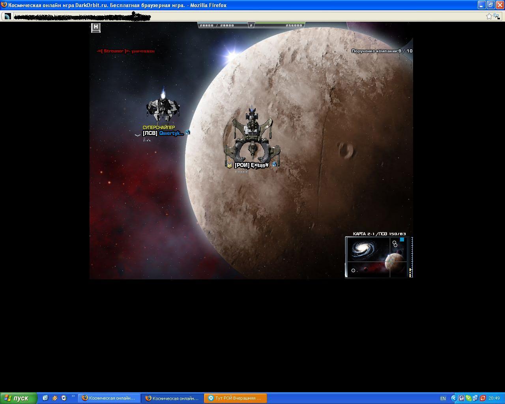Click the H hangar icon in game
505x404 pixels.
pos(95,28)
